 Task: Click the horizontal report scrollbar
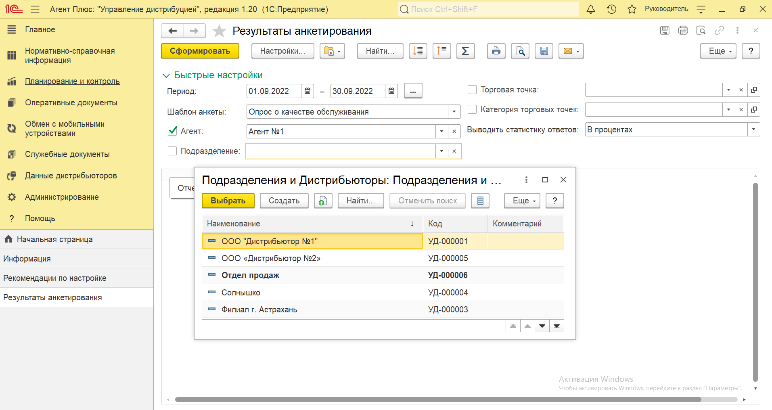click(438, 400)
